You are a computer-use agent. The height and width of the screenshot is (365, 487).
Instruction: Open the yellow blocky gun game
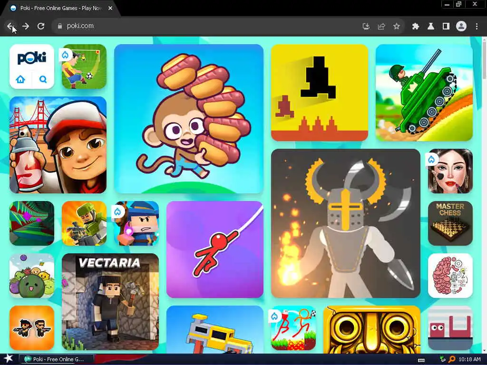tap(215, 329)
